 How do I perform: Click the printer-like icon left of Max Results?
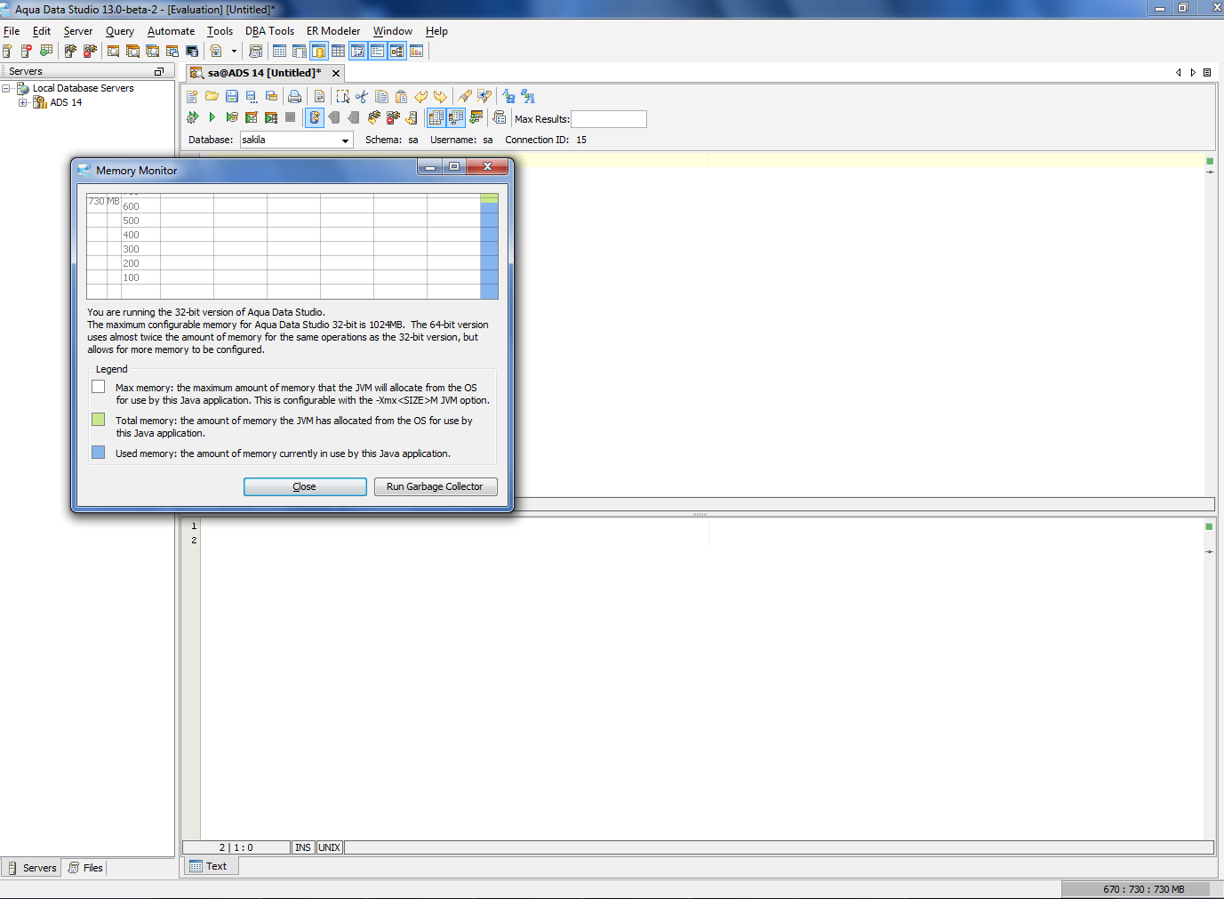499,117
